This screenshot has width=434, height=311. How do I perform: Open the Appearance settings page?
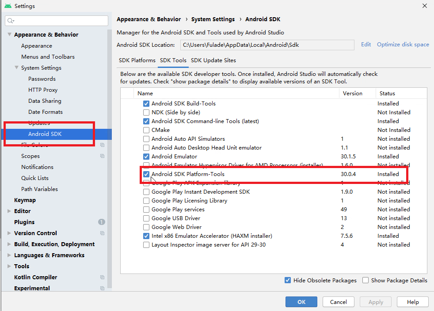tap(37, 46)
